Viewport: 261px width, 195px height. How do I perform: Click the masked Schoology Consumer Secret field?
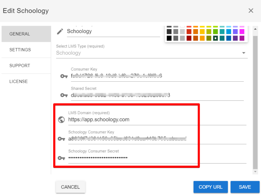[x=157, y=158]
